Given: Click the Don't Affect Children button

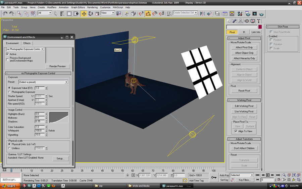Looking at the screenshot, I should [244, 148].
